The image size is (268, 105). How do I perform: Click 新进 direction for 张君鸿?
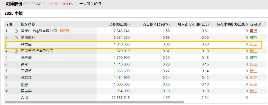click(253, 78)
